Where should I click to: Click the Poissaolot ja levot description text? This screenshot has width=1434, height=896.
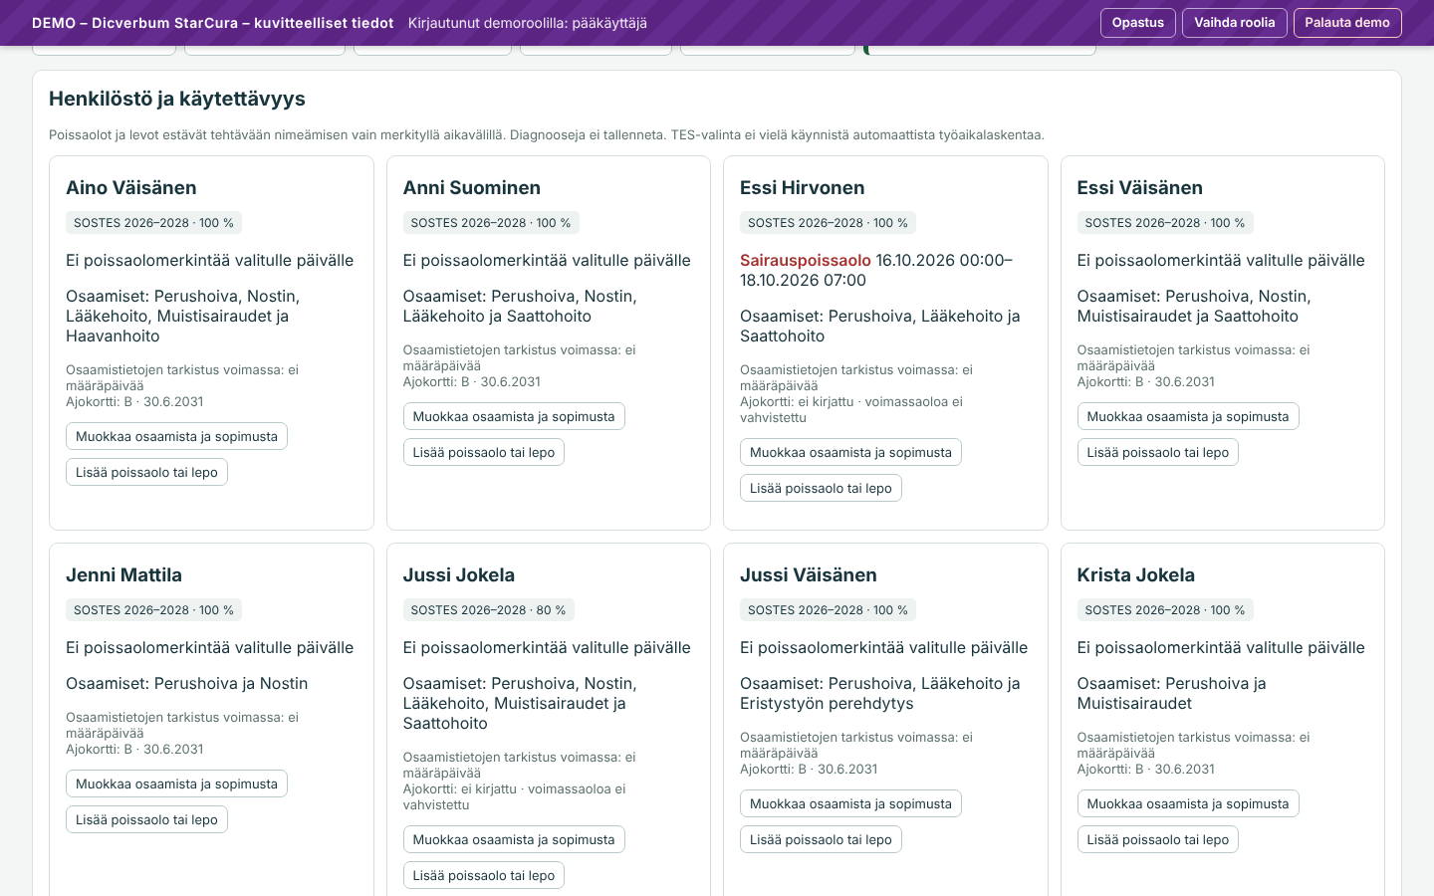tap(547, 134)
